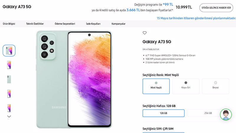Open the Ödeme Seçenekleri tab

[65, 24]
